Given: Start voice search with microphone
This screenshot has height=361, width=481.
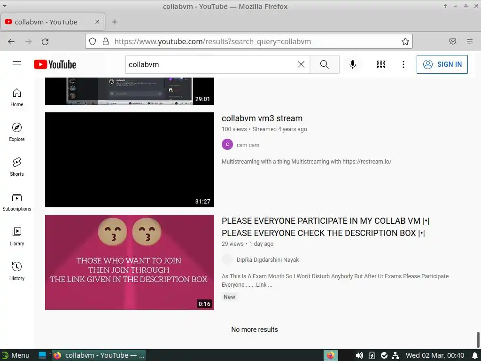Looking at the screenshot, I should [352, 64].
